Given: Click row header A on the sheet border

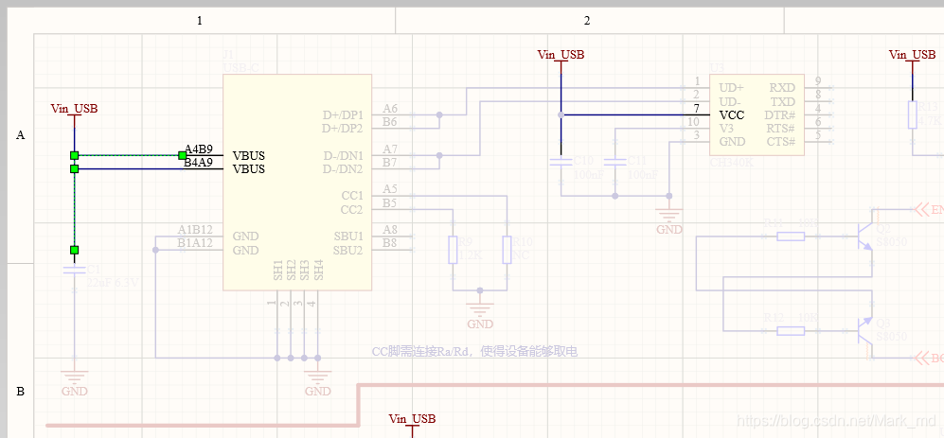Looking at the screenshot, I should [x=20, y=135].
